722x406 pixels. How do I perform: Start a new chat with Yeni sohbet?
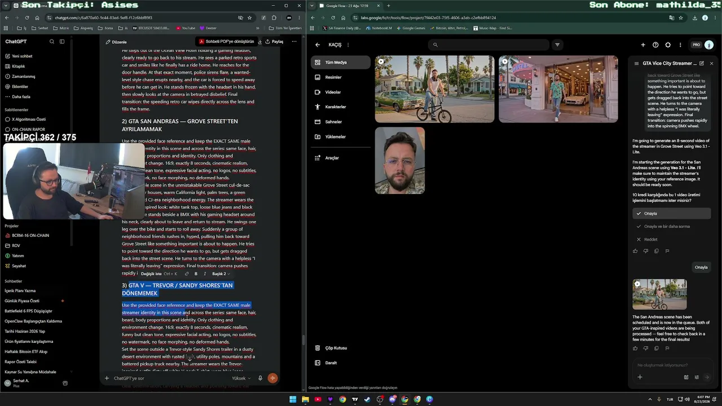[x=22, y=56]
